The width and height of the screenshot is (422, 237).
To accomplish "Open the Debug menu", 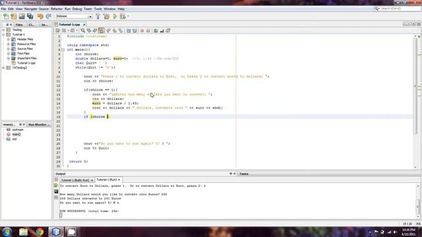I will pos(77,9).
